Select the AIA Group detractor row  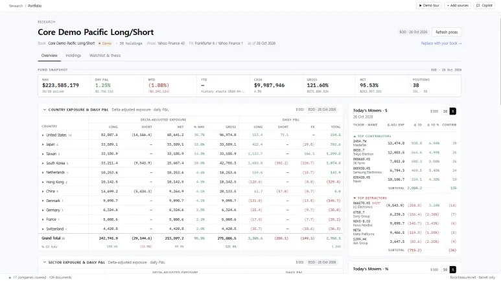(x=405, y=241)
